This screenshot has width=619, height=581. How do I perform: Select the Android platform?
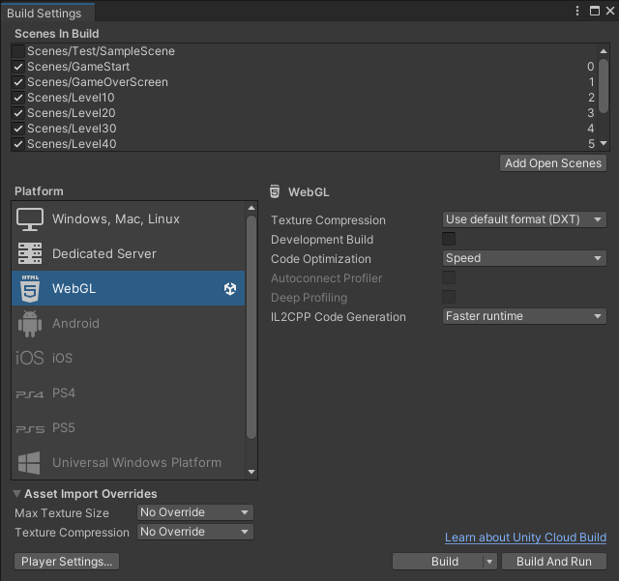tap(129, 323)
